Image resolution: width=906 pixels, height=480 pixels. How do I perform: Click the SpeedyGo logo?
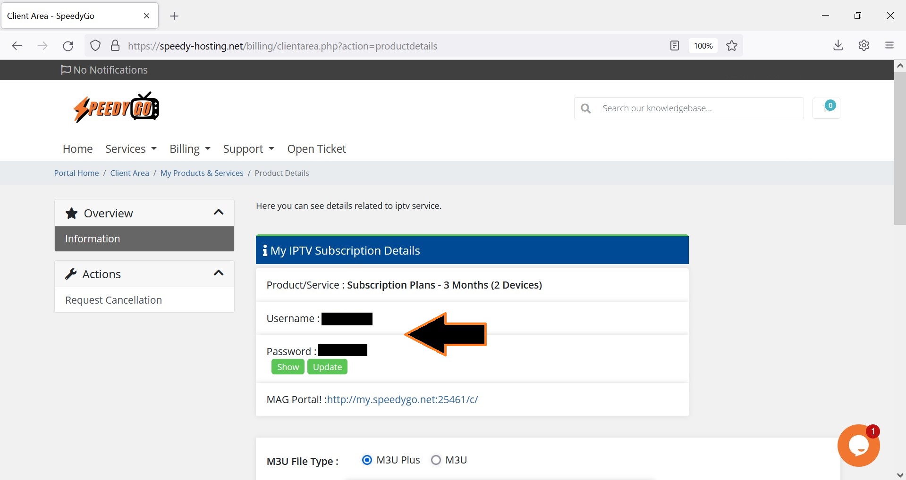click(117, 108)
